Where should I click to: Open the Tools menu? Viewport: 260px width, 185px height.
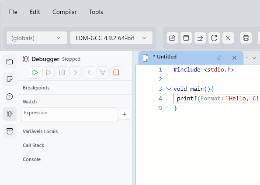click(x=96, y=12)
